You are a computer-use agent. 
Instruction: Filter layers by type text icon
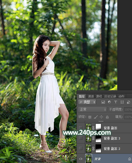click(116, 102)
